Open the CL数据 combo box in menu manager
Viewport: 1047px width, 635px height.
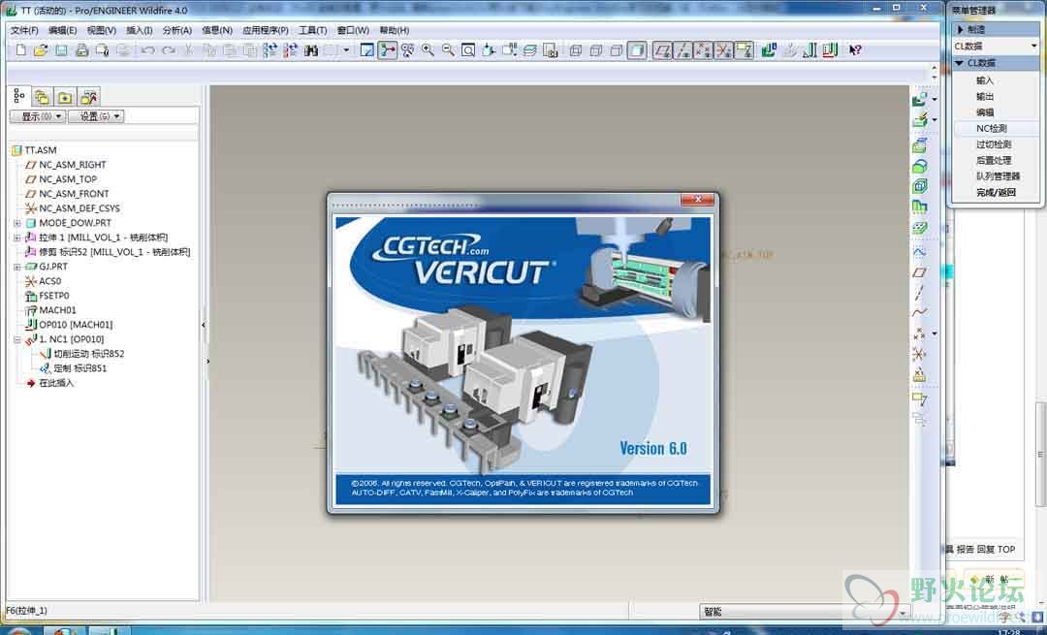coord(995,47)
